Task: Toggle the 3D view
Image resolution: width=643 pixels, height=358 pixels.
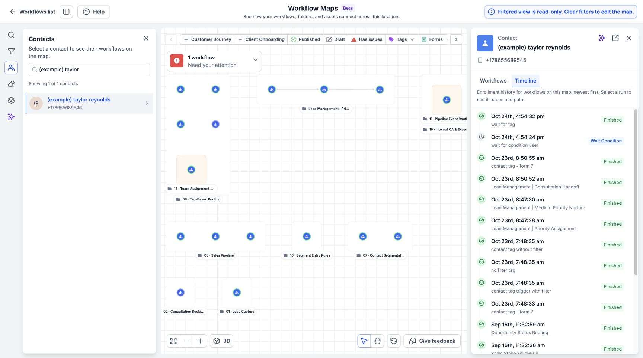Action: click(222, 341)
